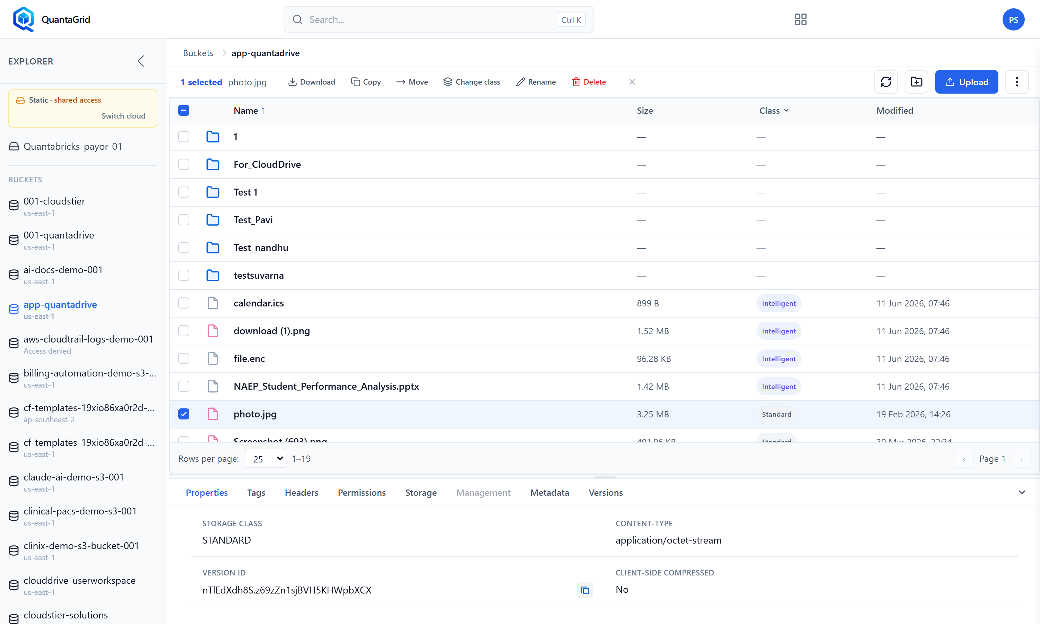Check the box for calendar.ics
This screenshot has width=1040, height=624.
(184, 303)
